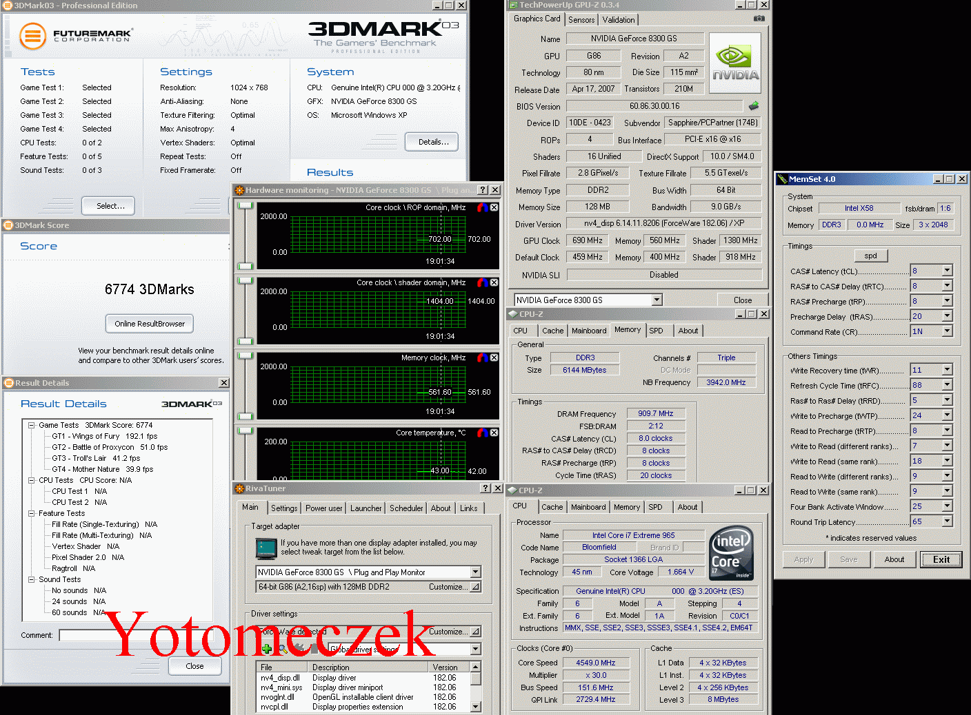Click the driver file list scrollbar down arrow
Screen dimensions: 971x715
[x=475, y=707]
